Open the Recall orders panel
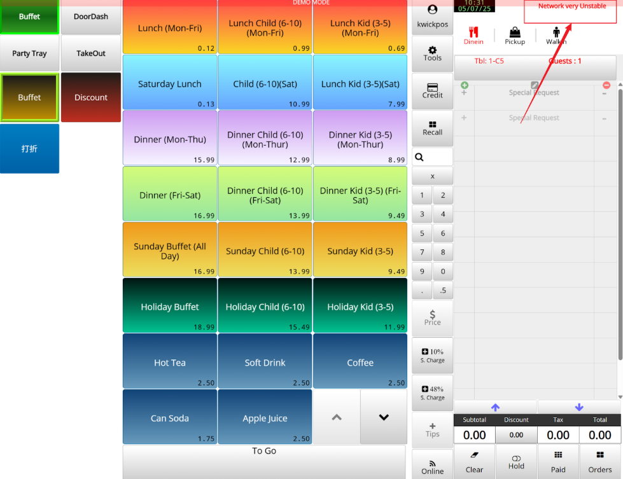This screenshot has width=623, height=479. coord(432,128)
